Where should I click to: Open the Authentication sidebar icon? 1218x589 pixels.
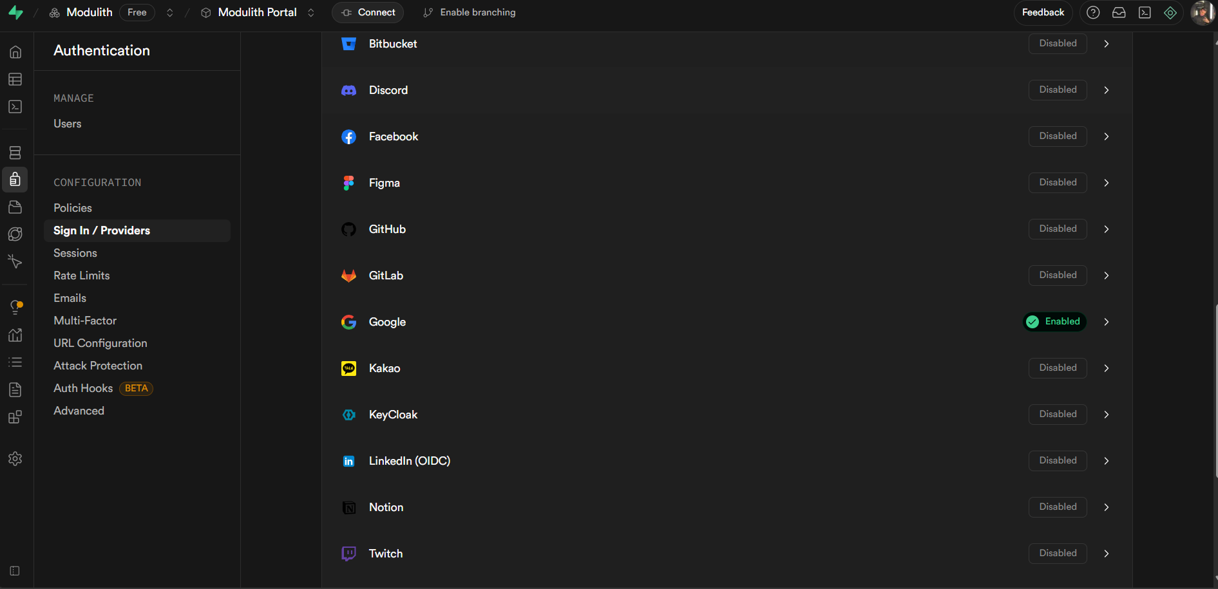[x=15, y=180]
